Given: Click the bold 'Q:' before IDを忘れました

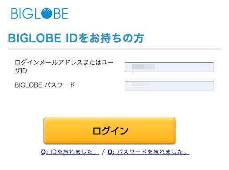Looking at the screenshot, I should [44, 152].
